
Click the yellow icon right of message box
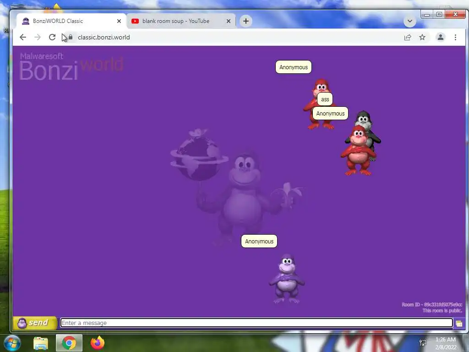[x=459, y=323]
